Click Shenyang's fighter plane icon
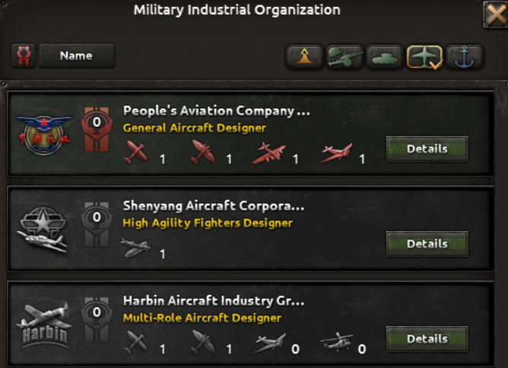This screenshot has height=368, width=508. pyautogui.click(x=135, y=249)
